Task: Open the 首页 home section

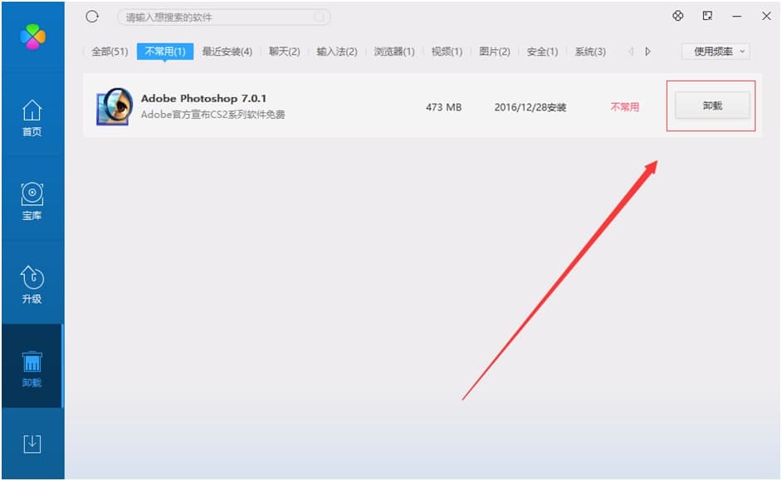Action: pyautogui.click(x=32, y=118)
